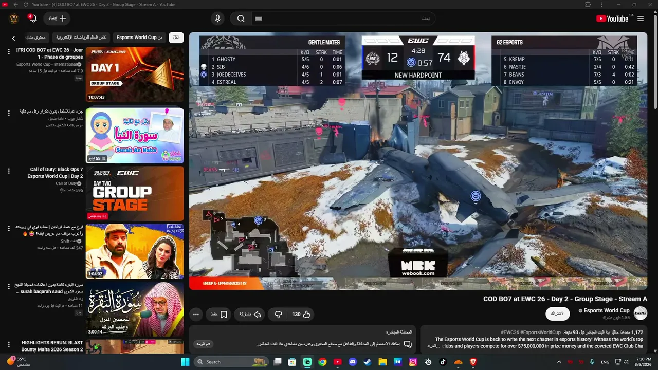
Task: Open the notifications bell
Action: click(x=33, y=18)
